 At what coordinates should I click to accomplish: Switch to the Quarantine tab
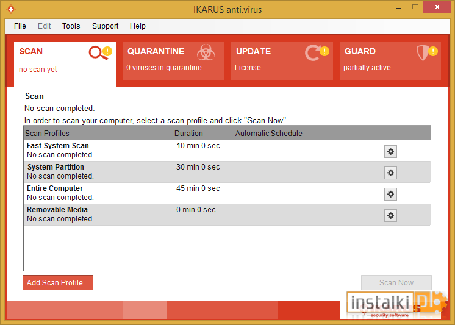(173, 61)
